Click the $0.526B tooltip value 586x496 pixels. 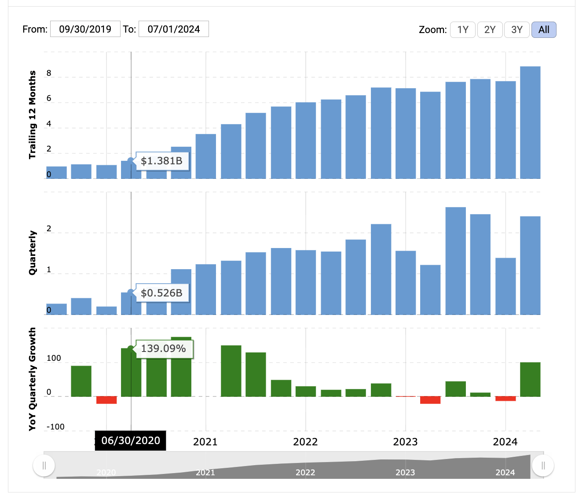click(161, 293)
